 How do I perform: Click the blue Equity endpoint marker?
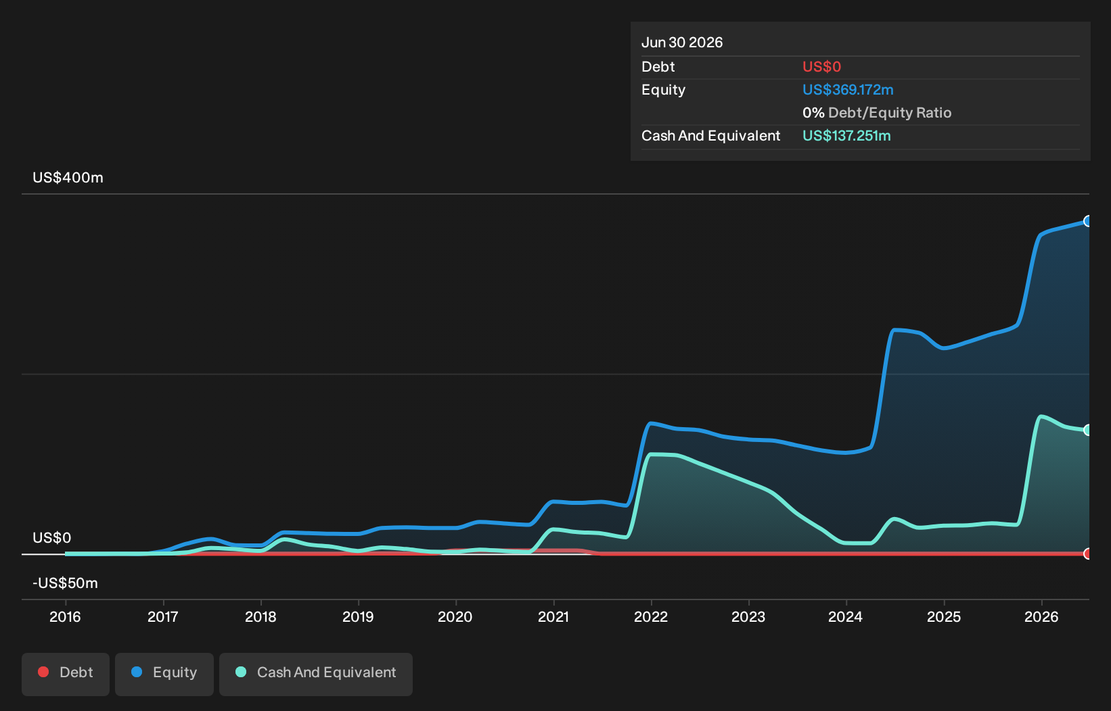(1088, 221)
